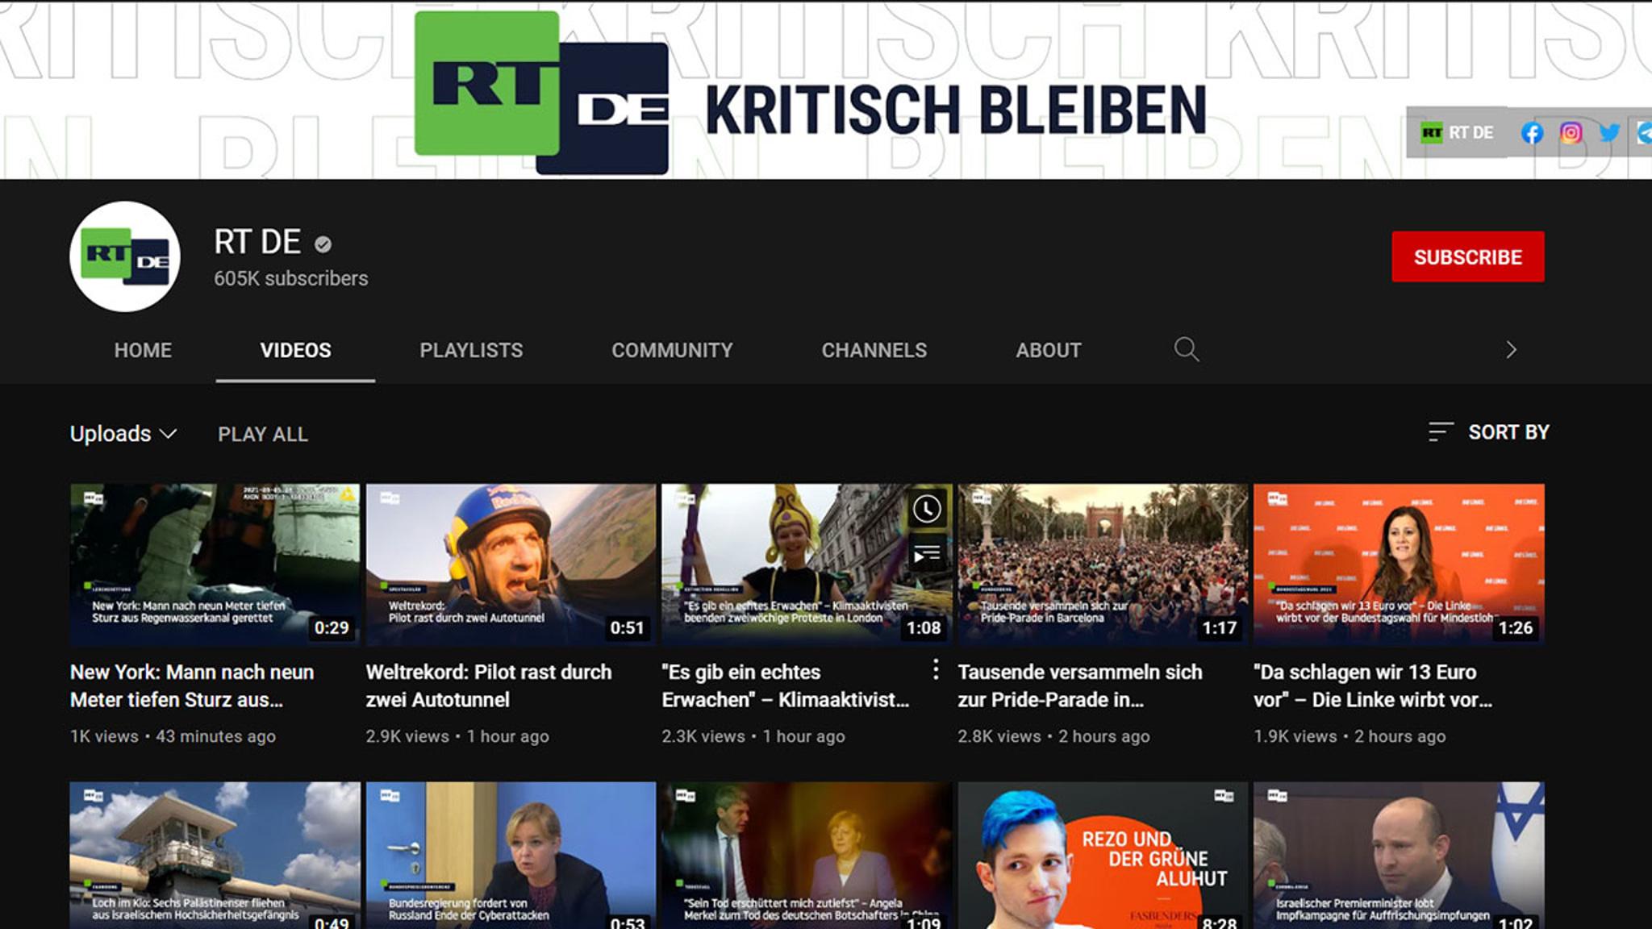Play all uploaded videos
This screenshot has width=1652, height=929.
[x=263, y=434]
